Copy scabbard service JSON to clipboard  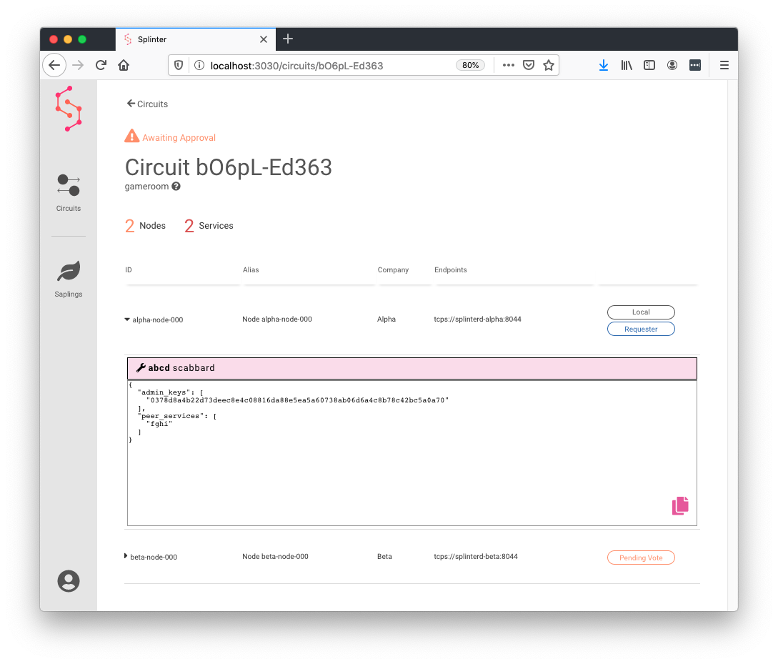[x=680, y=506]
